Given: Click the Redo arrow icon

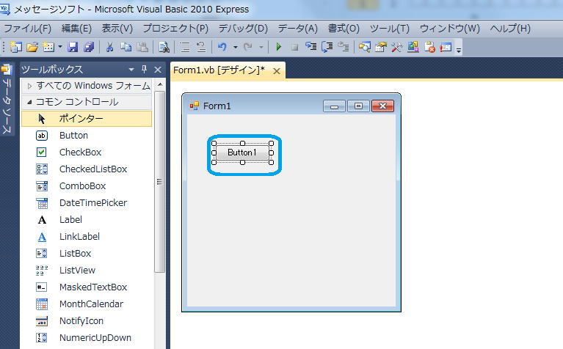Looking at the screenshot, I should [248, 47].
